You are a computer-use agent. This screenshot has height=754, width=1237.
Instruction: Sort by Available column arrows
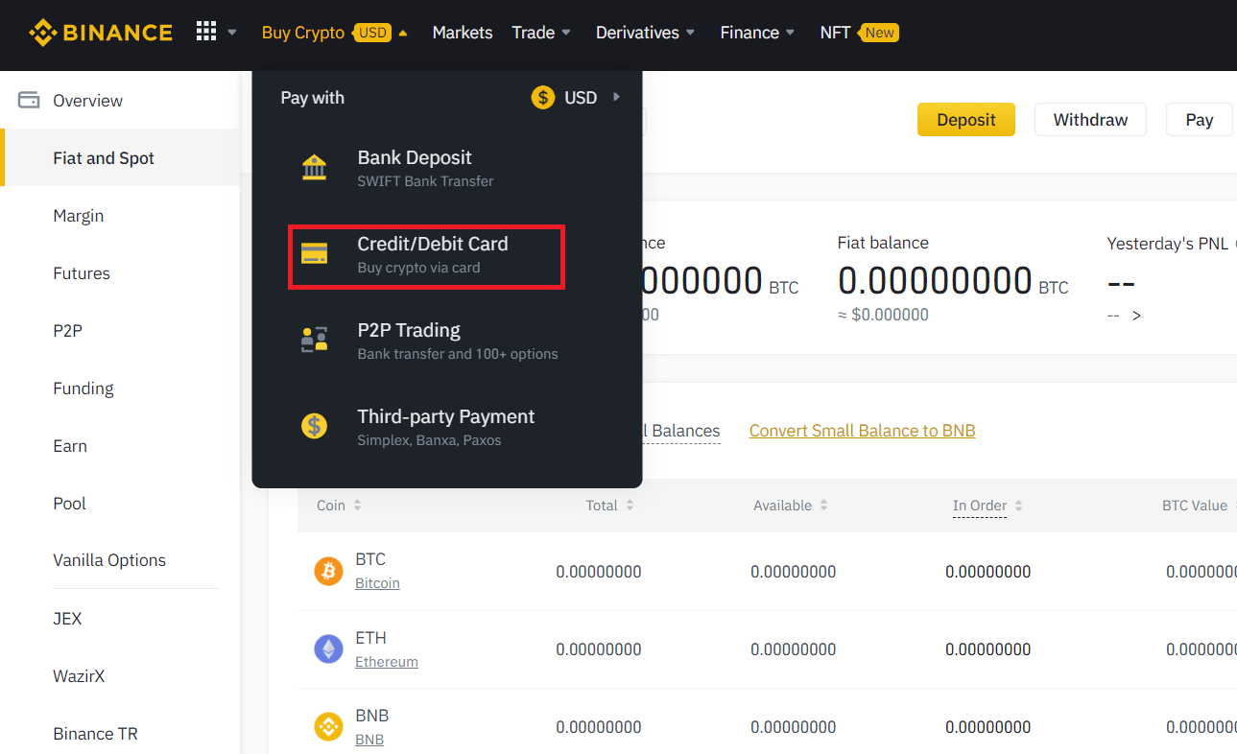click(823, 506)
